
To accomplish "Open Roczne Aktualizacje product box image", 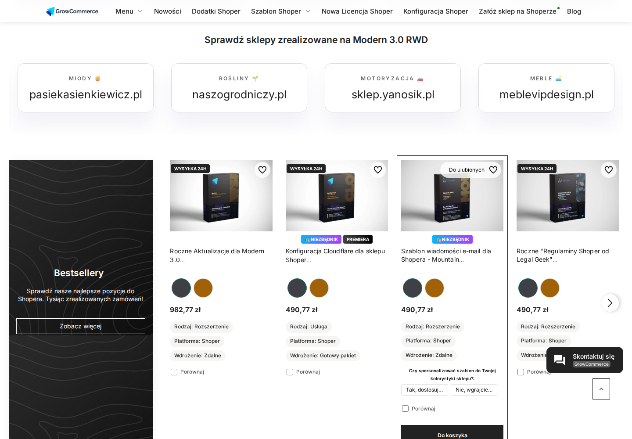I will coord(221,196).
